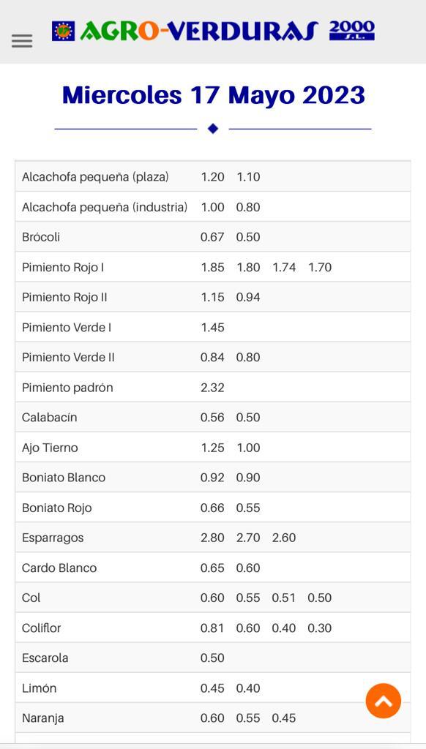Click the Pimiento Rojo II label
Screen dimensions: 426x749
pyautogui.click(x=64, y=297)
